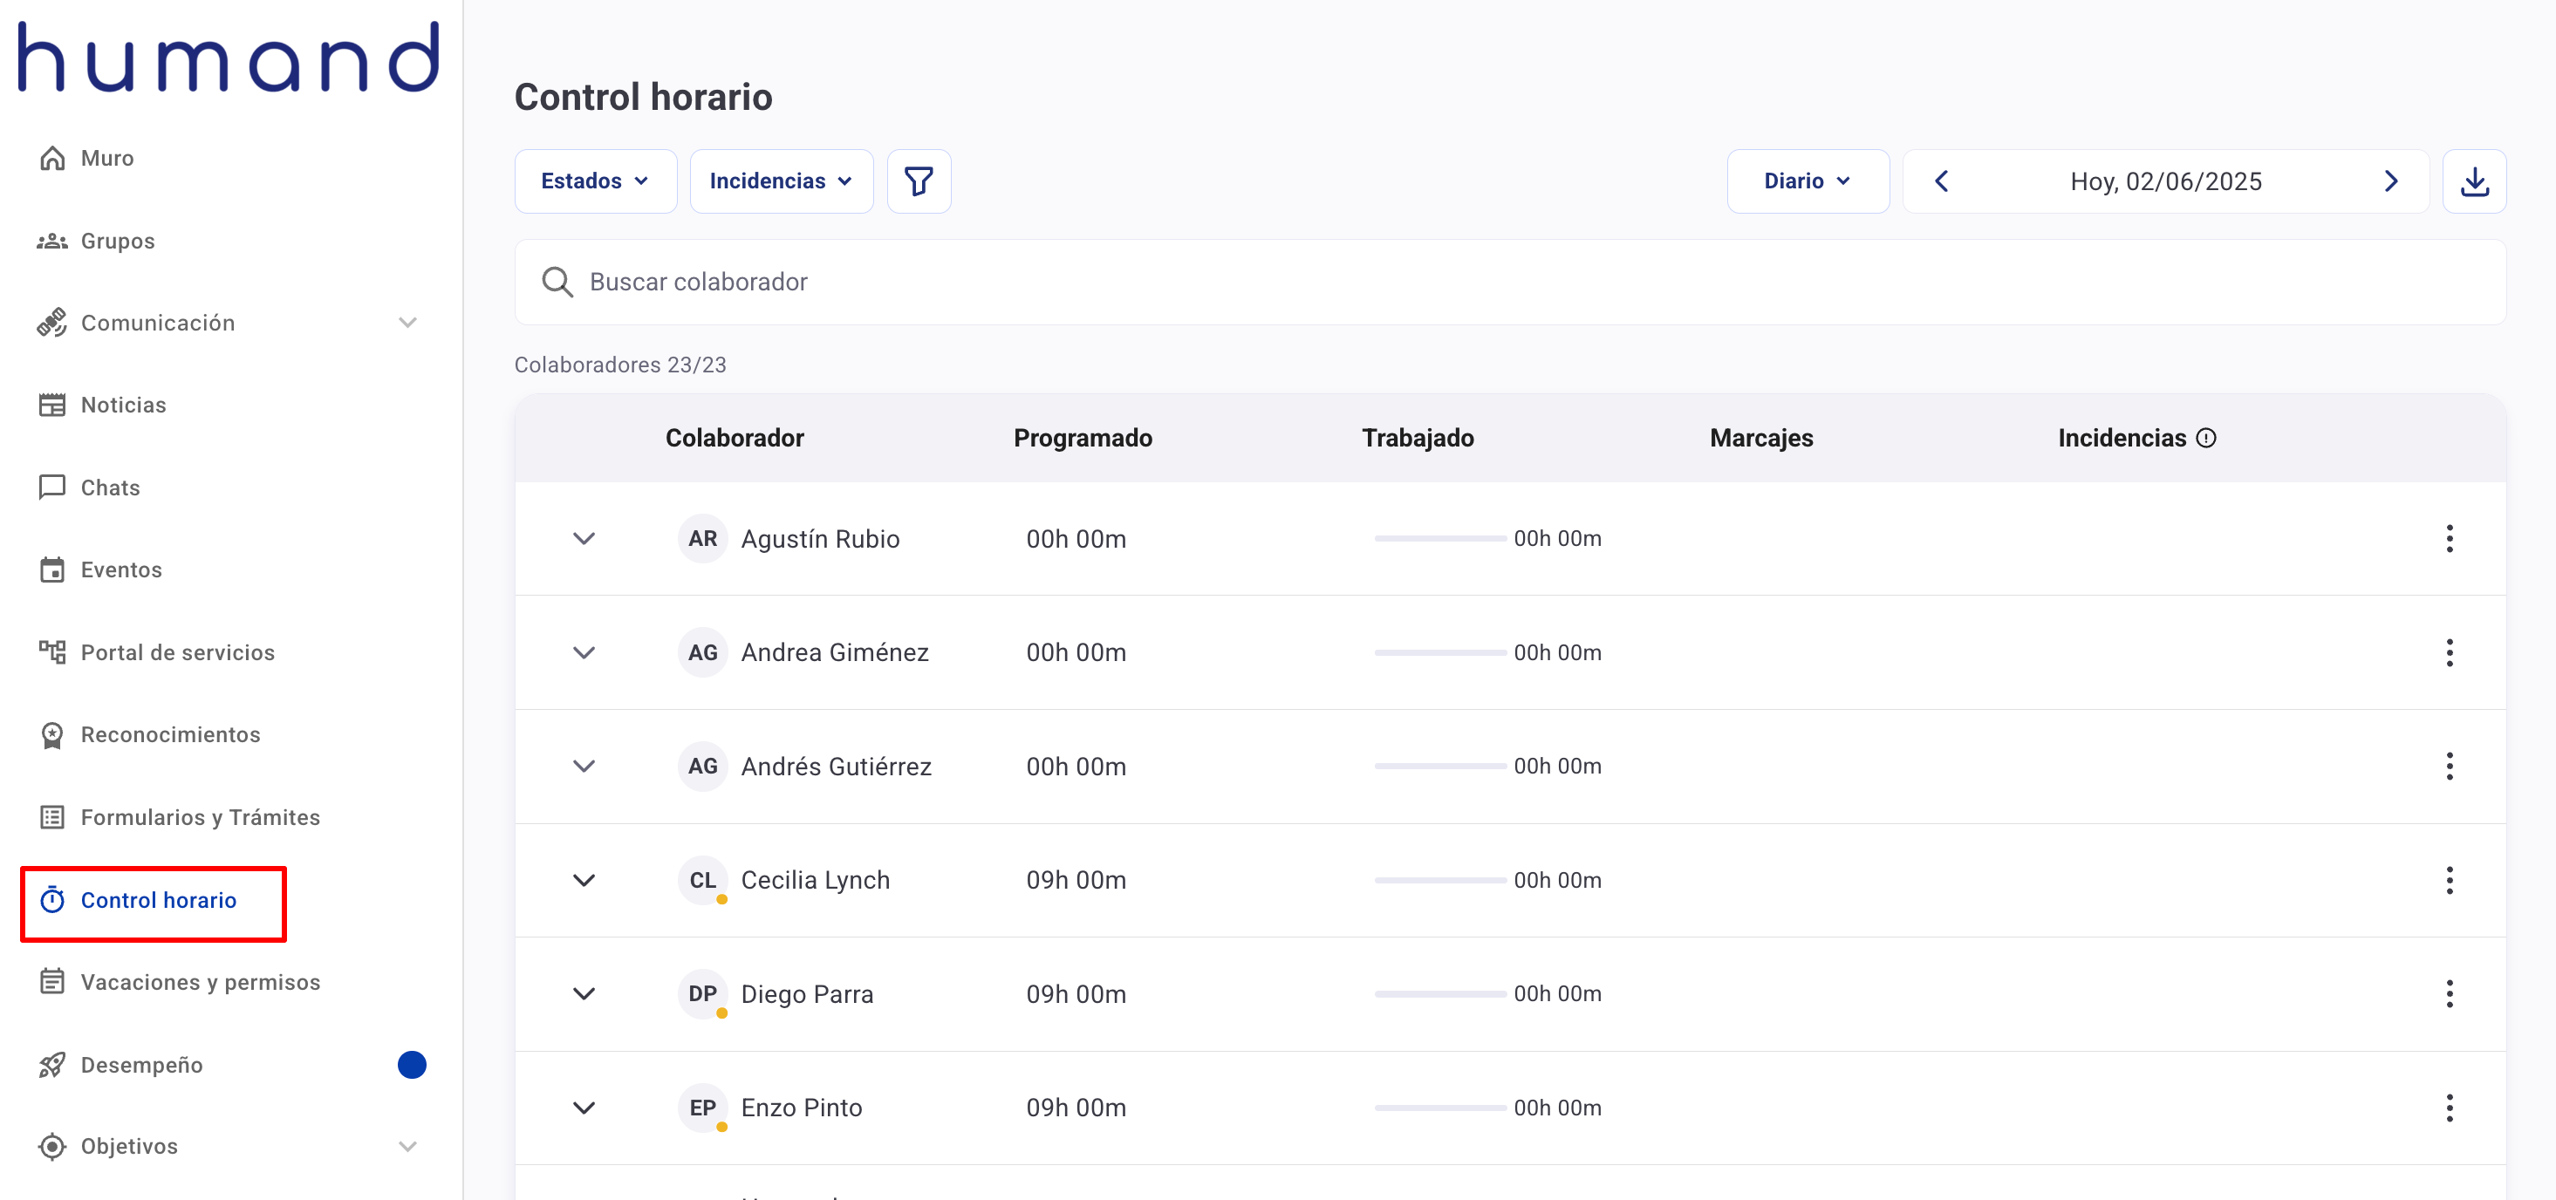The height and width of the screenshot is (1200, 2556).
Task: Click the Grupos people icon
Action: [x=51, y=241]
